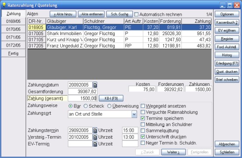Image resolution: width=242 pixels, height=158 pixels.
Task: Focus Uhrzeit field showing 15:00
Action: pyautogui.click(x=130, y=130)
